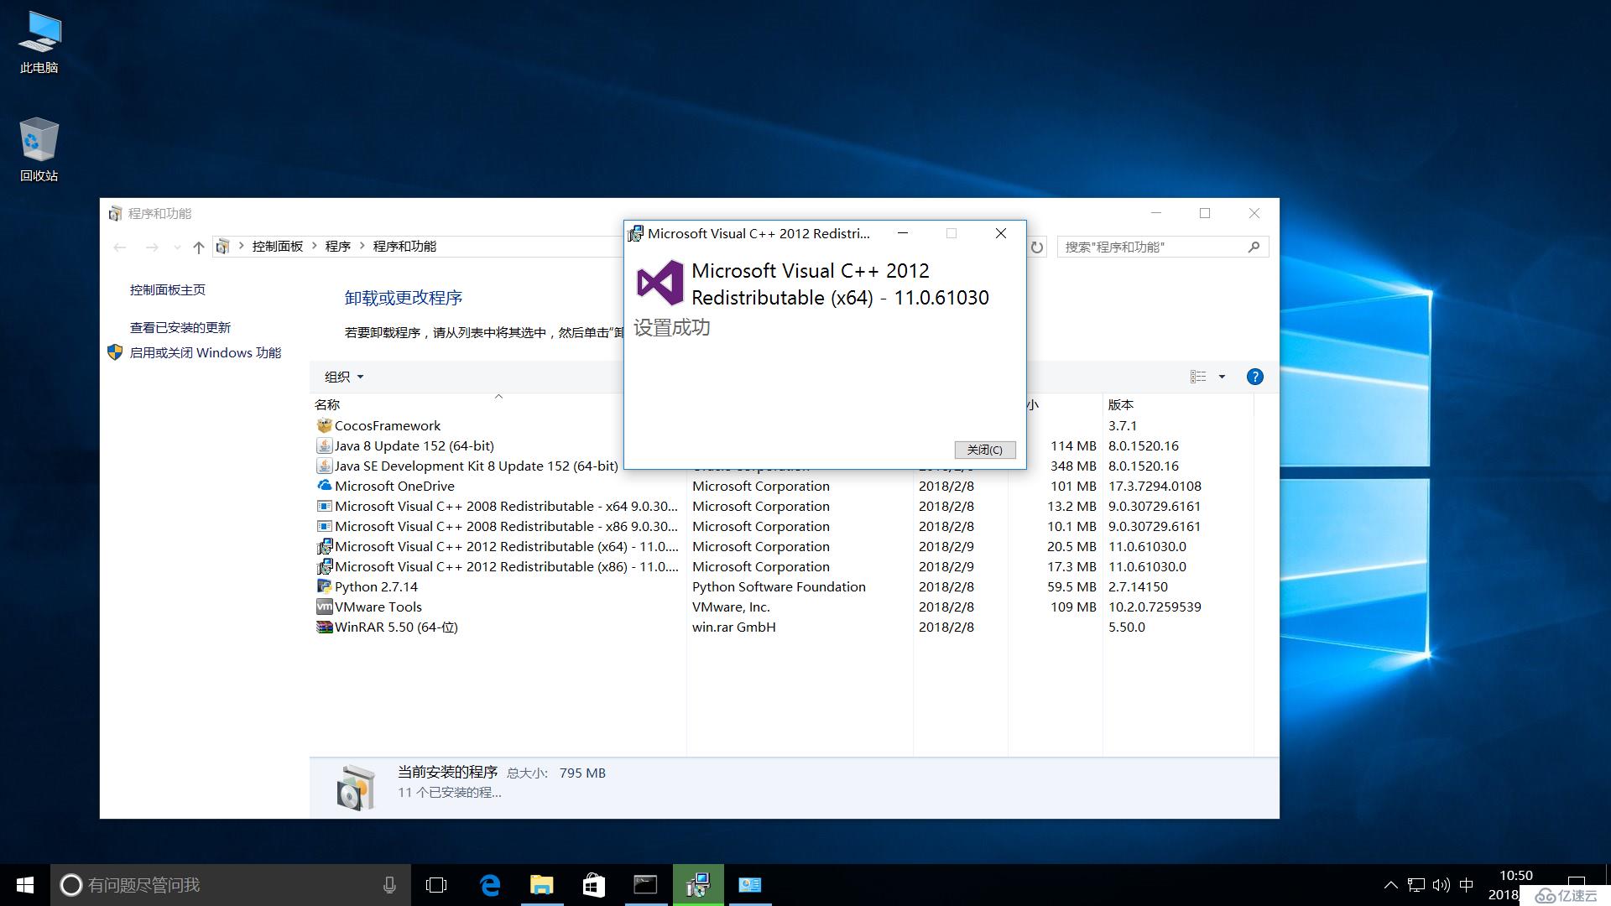The height and width of the screenshot is (906, 1611).
Task: Refresh the Programs and Features list
Action: click(1037, 247)
